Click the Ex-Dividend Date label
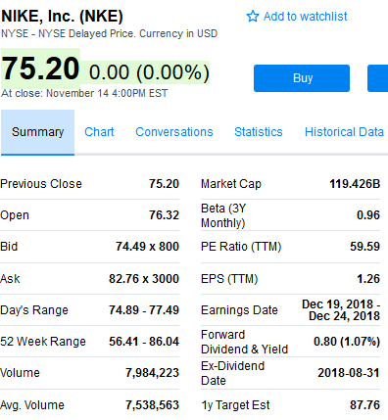The width and height of the screenshot is (388, 420). click(232, 373)
